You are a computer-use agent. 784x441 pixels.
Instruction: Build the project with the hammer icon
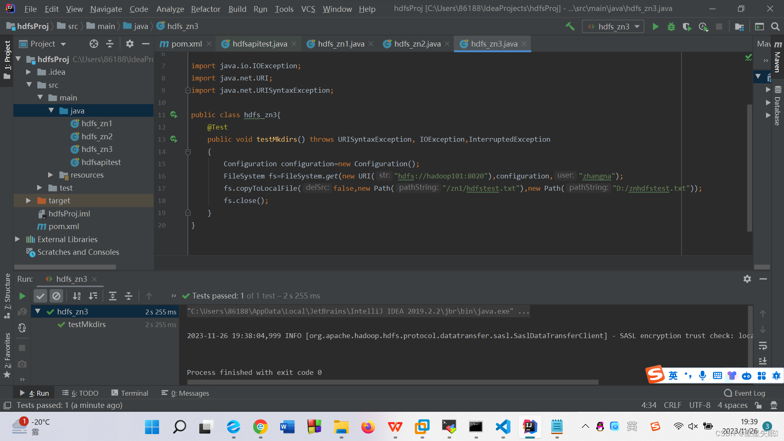click(570, 26)
